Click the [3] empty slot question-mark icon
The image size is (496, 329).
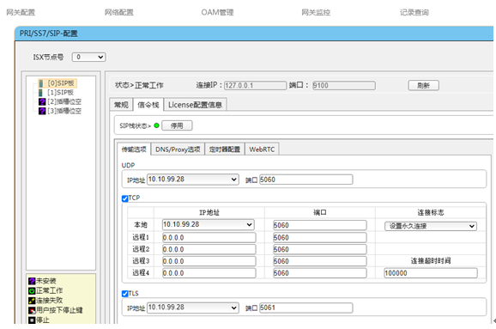coord(42,111)
